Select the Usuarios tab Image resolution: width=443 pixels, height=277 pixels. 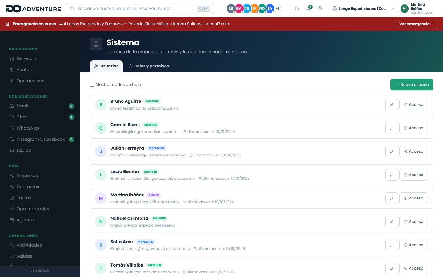pyautogui.click(x=106, y=66)
